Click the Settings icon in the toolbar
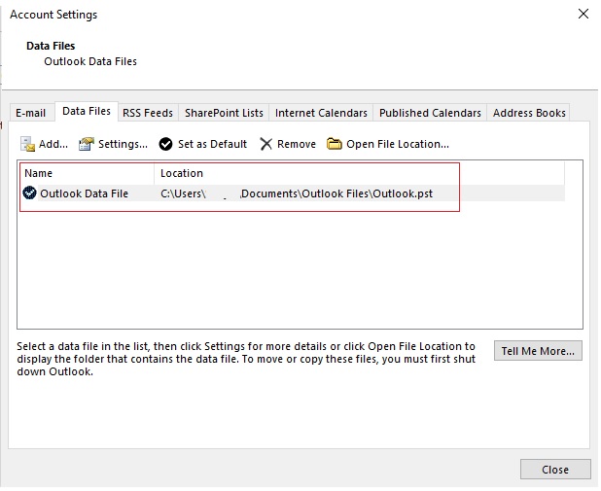 [86, 144]
